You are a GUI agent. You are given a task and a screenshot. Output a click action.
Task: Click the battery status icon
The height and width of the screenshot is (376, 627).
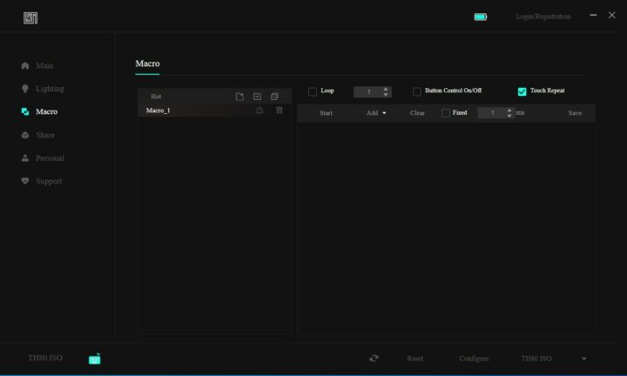(x=481, y=17)
